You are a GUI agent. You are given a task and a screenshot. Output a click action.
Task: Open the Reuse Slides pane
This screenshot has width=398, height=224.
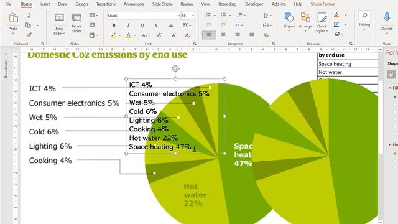point(76,23)
